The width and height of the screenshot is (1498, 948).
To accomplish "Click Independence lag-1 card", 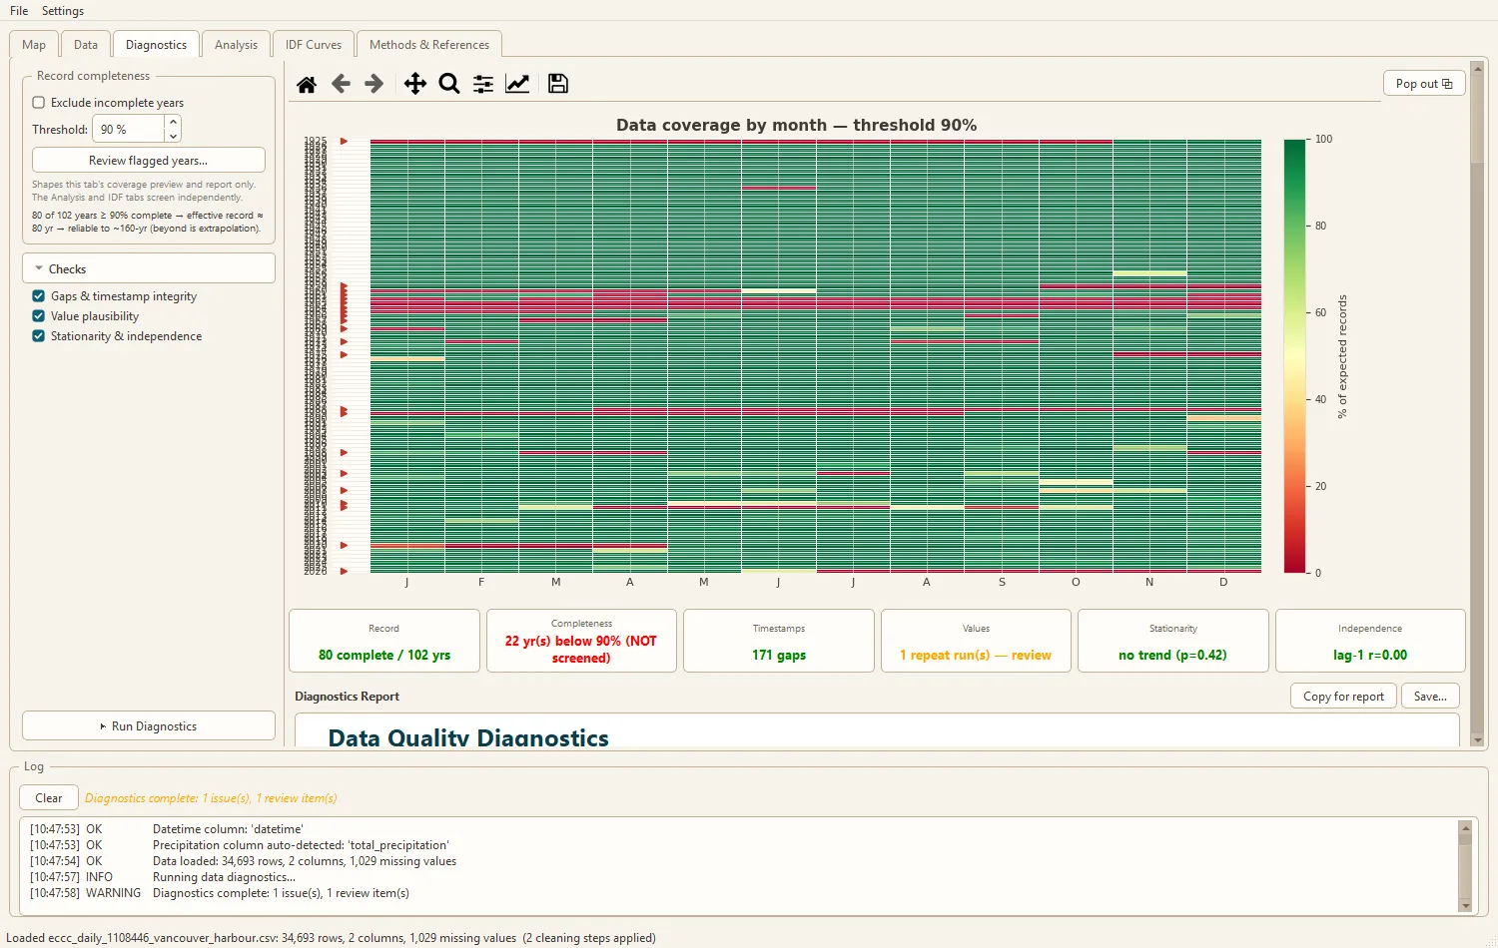I will 1370,641.
